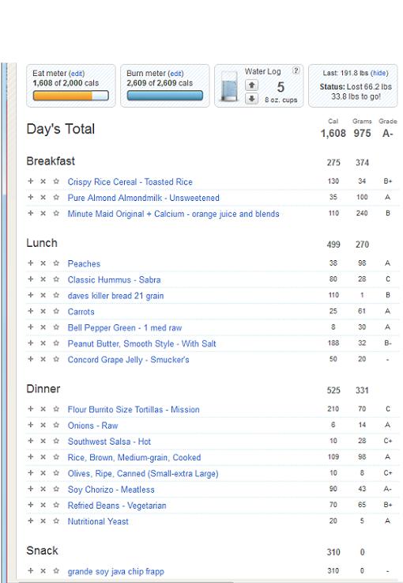Edit the Burn meter settings

click(175, 74)
